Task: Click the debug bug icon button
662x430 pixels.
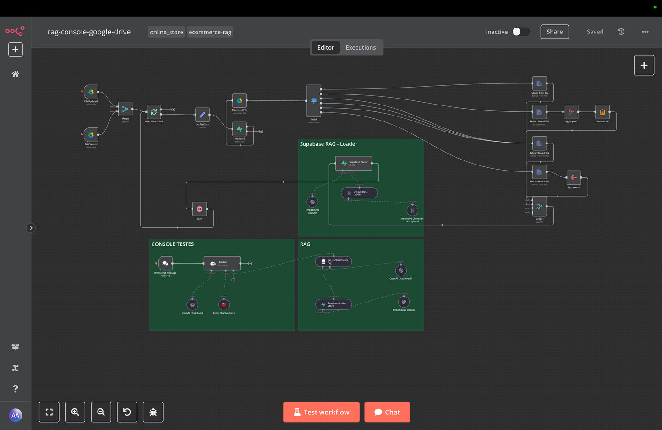Action: [x=153, y=412]
